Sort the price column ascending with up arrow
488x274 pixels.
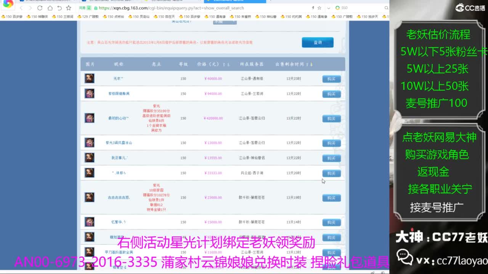pos(224,65)
